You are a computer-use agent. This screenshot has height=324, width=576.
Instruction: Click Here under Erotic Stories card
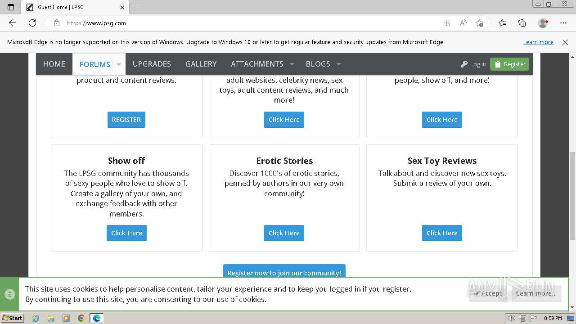tap(284, 233)
